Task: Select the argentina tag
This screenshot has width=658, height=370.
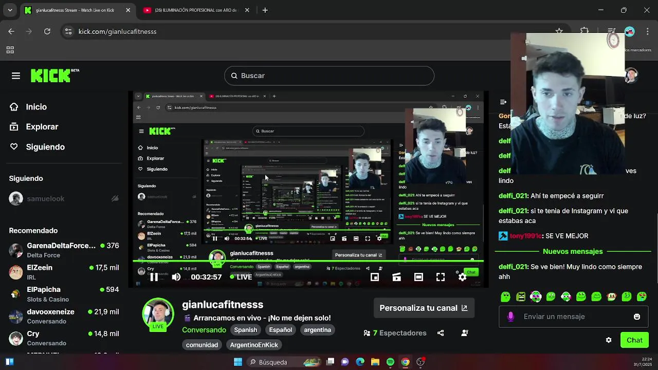Action: tap(317, 330)
